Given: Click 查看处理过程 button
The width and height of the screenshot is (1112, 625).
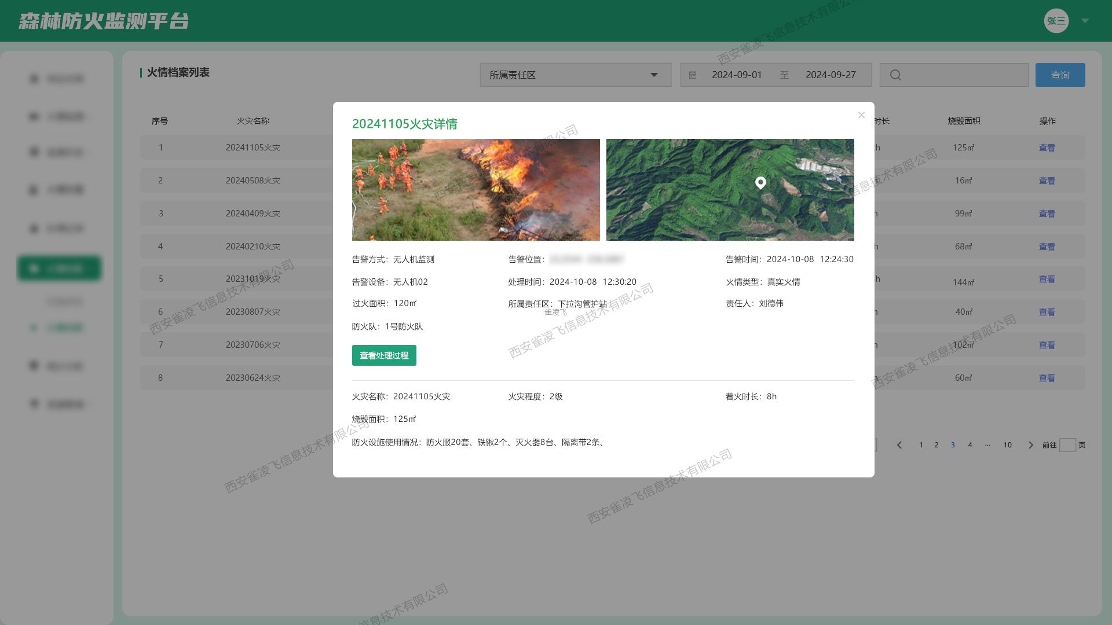Looking at the screenshot, I should 384,355.
